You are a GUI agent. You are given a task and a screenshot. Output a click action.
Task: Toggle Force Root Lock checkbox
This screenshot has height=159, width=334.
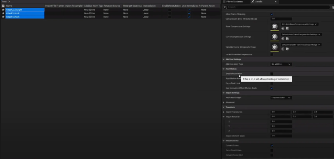[272, 83]
